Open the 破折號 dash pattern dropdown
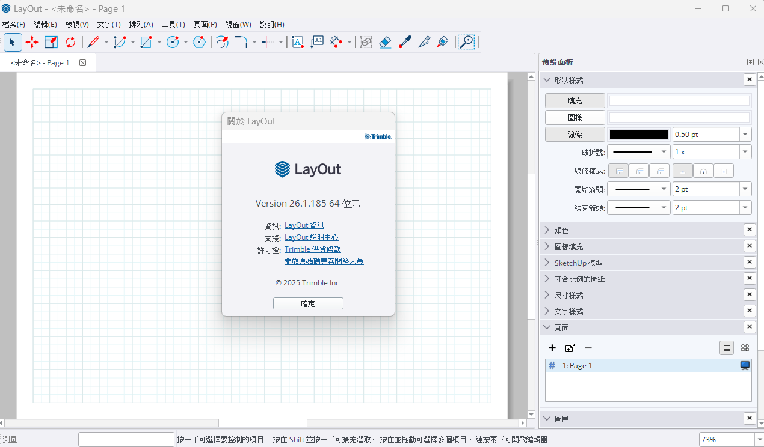 click(x=638, y=152)
